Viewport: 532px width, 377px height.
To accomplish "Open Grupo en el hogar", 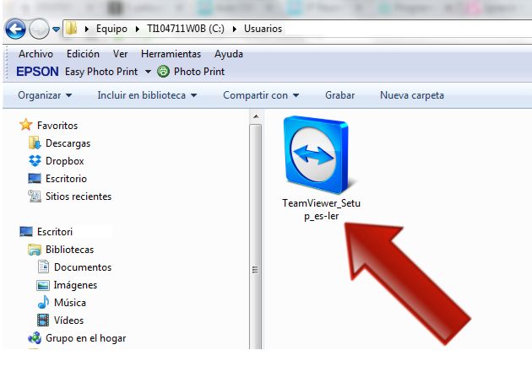I will [86, 338].
